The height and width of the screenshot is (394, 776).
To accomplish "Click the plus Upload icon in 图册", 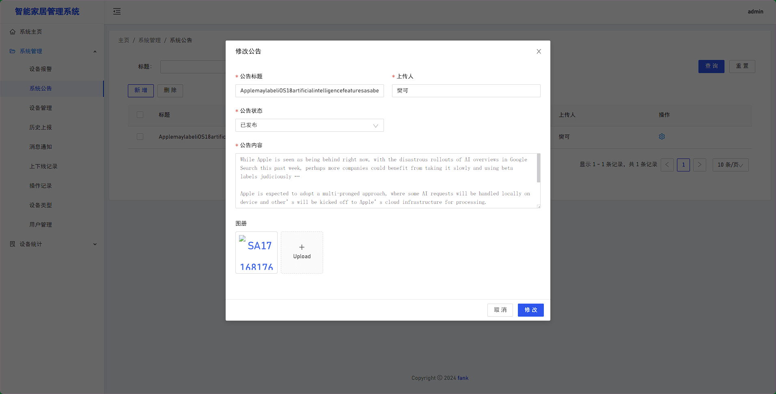I will coord(302,246).
